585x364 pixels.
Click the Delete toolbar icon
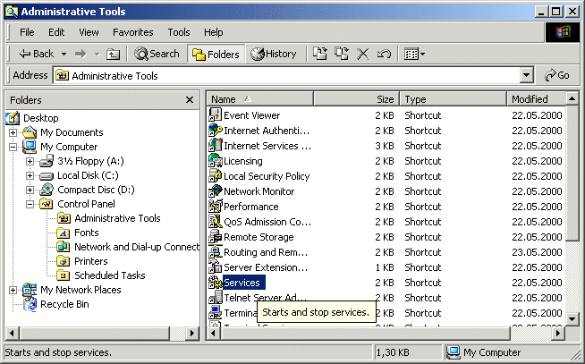coord(363,54)
